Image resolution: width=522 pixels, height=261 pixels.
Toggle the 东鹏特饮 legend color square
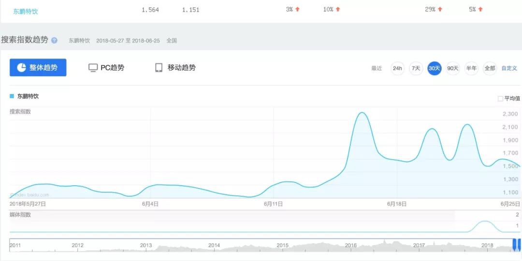click(x=12, y=96)
